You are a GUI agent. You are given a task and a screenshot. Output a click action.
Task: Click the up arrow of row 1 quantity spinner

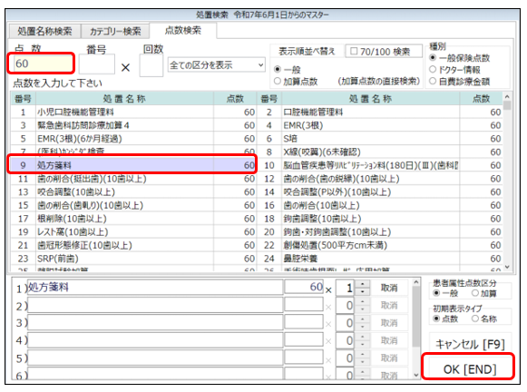362,284
